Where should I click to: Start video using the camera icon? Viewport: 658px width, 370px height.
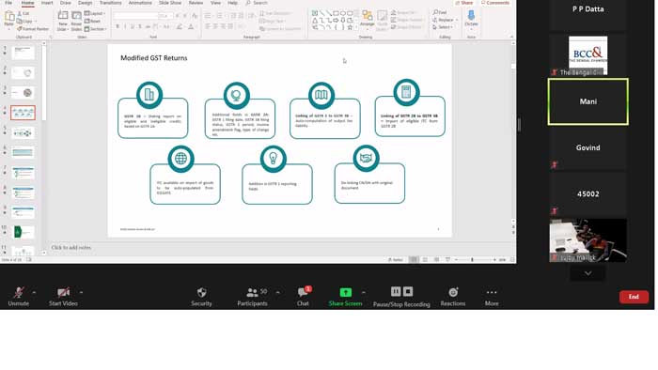(63, 292)
